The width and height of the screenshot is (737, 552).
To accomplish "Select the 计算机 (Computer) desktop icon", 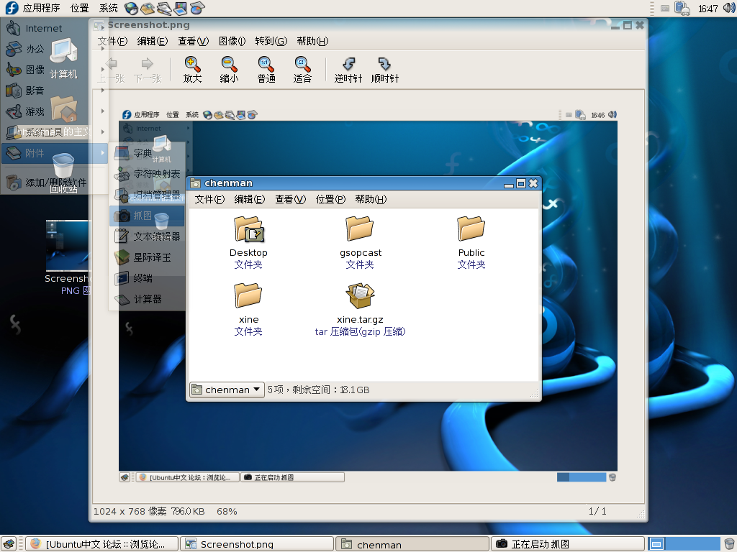I will (63, 59).
